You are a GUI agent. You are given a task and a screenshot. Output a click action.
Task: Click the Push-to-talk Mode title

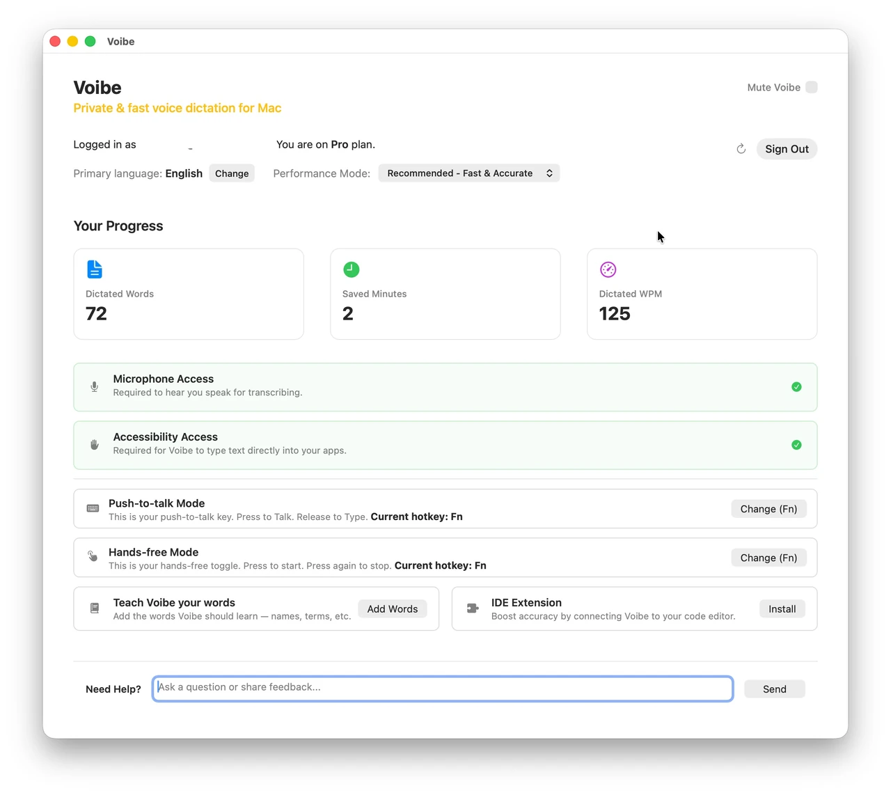pyautogui.click(x=157, y=503)
